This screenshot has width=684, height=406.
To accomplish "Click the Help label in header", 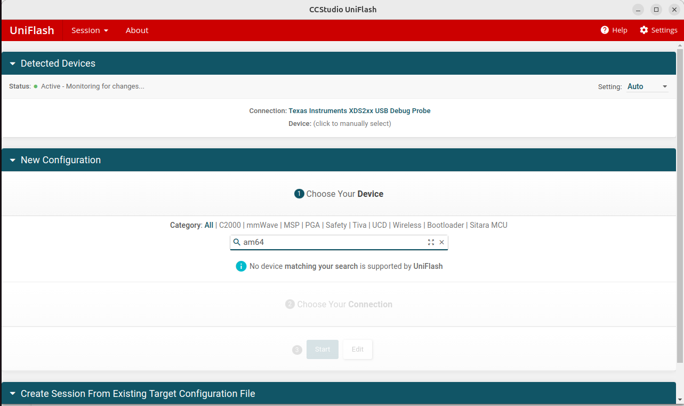I will pos(619,30).
